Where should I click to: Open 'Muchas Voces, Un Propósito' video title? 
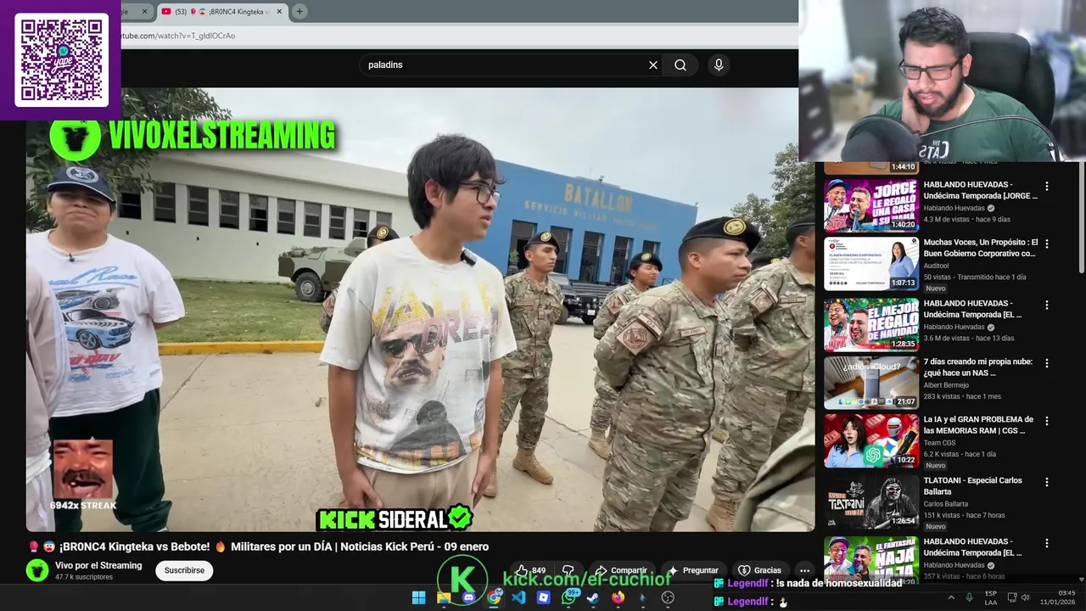980,248
